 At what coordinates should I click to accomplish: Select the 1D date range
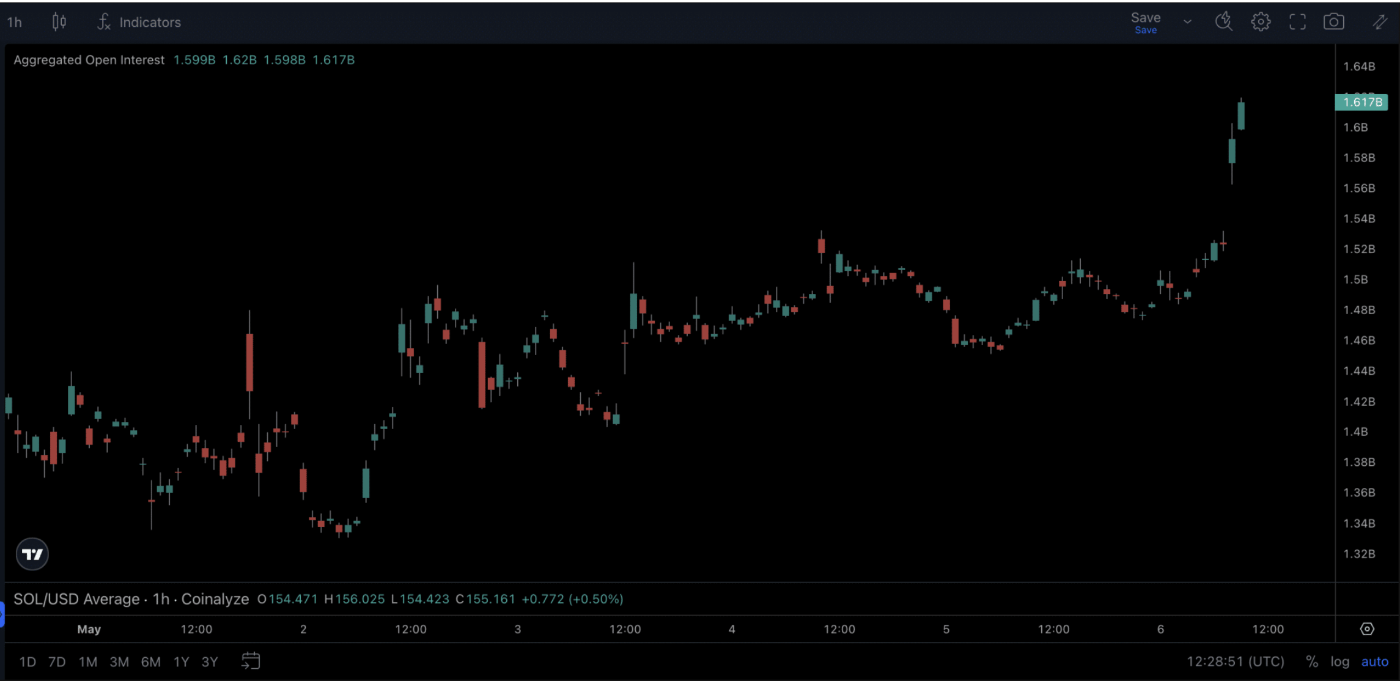click(28, 661)
